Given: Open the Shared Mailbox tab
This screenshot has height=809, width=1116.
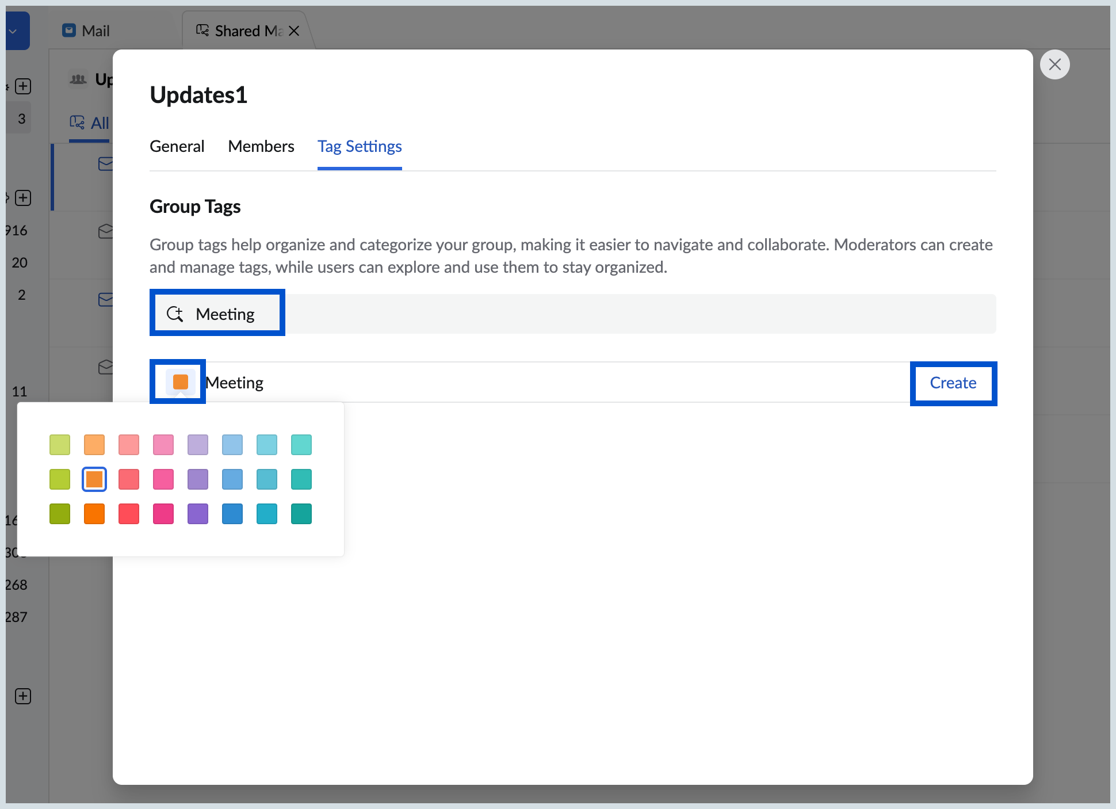Looking at the screenshot, I should click(249, 30).
